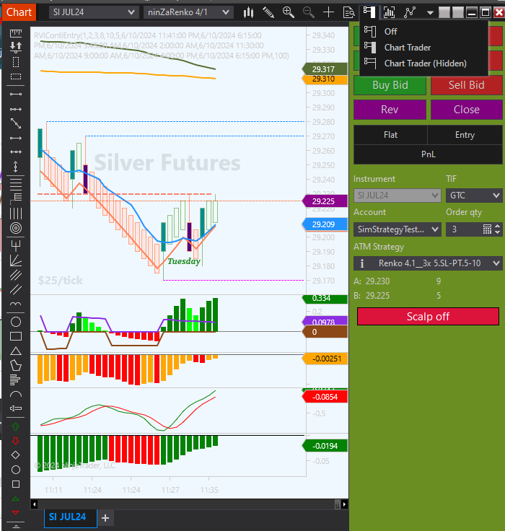Viewport: 505px width, 531px height.
Task: Click the purple Rev button
Action: (390, 110)
